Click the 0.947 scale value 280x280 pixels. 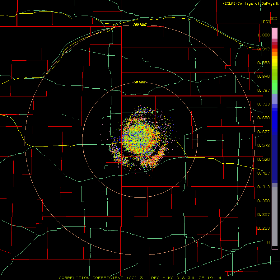pos(264,49)
